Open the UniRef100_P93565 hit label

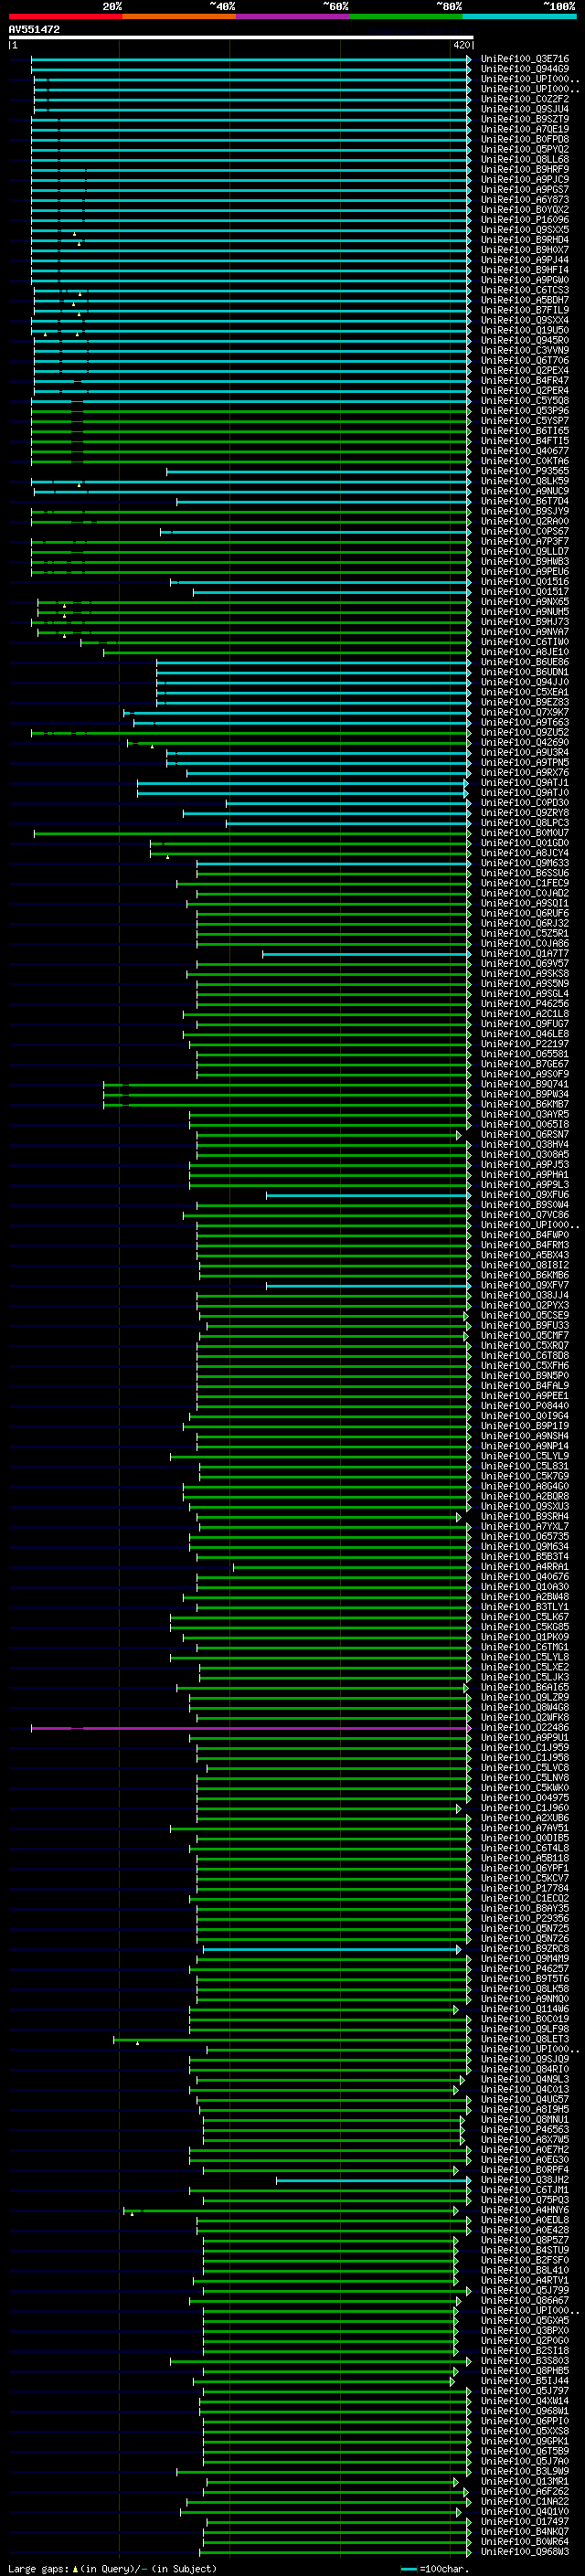pyautogui.click(x=524, y=471)
